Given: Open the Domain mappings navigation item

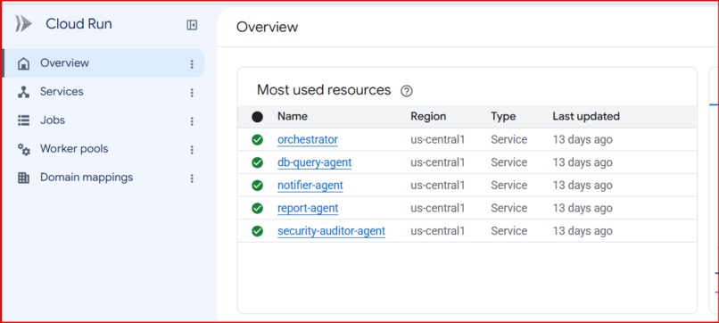Looking at the screenshot, I should [103, 177].
